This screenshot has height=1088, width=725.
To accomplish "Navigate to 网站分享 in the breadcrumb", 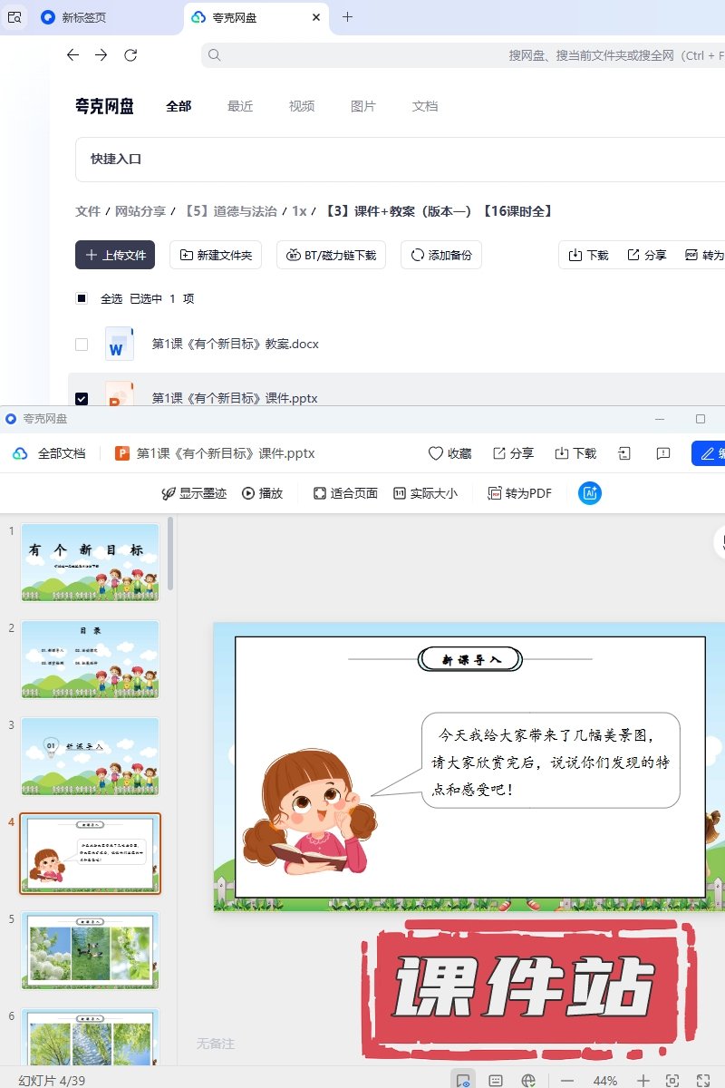I will click(x=140, y=211).
